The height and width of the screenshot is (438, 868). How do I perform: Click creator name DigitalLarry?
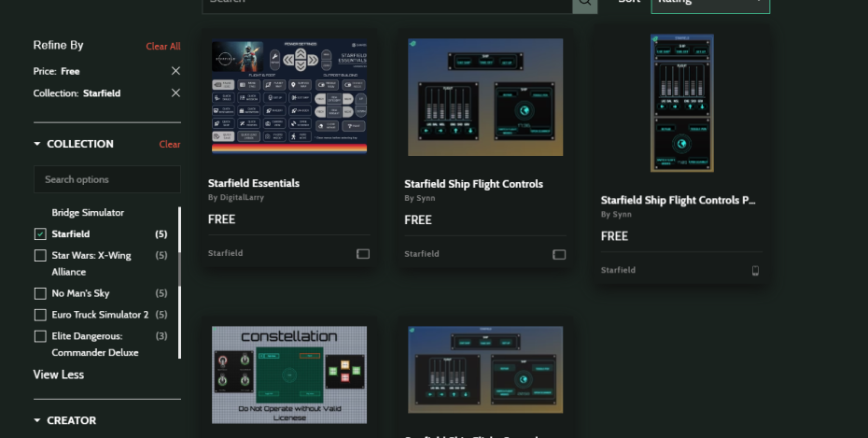point(242,197)
